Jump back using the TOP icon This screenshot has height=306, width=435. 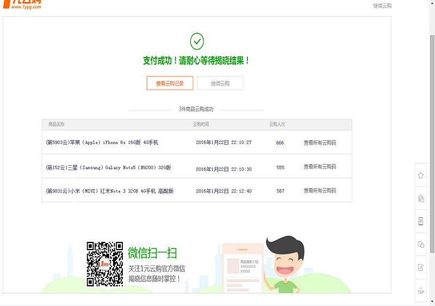pyautogui.click(x=420, y=290)
